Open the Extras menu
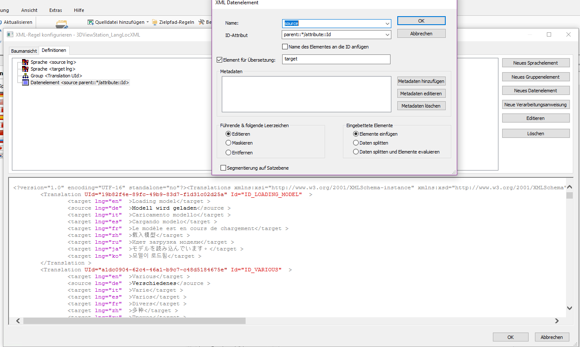The image size is (580, 347). click(55, 10)
